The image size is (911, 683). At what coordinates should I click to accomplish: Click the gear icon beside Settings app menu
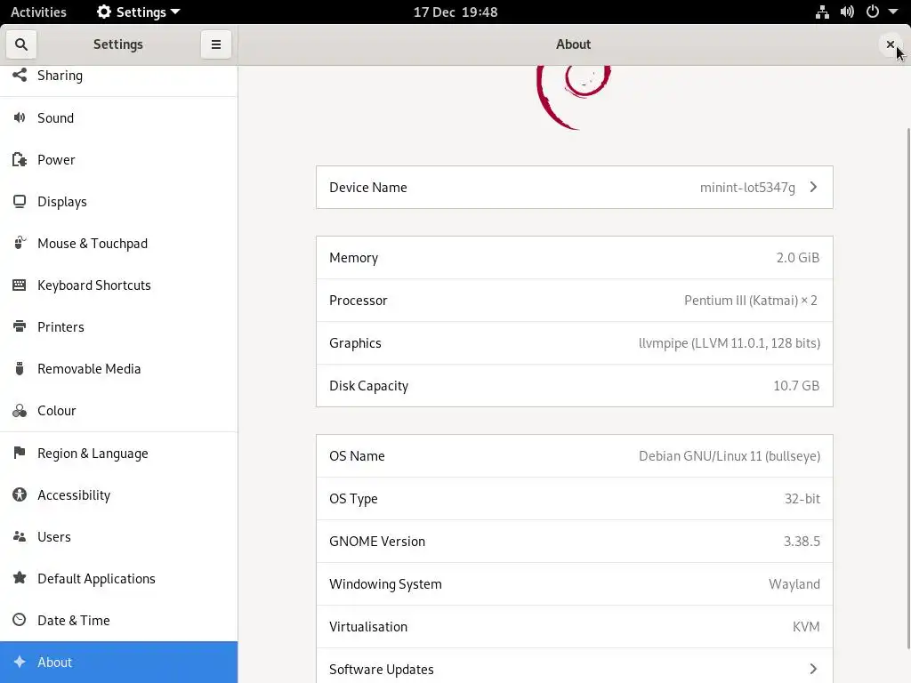(104, 12)
